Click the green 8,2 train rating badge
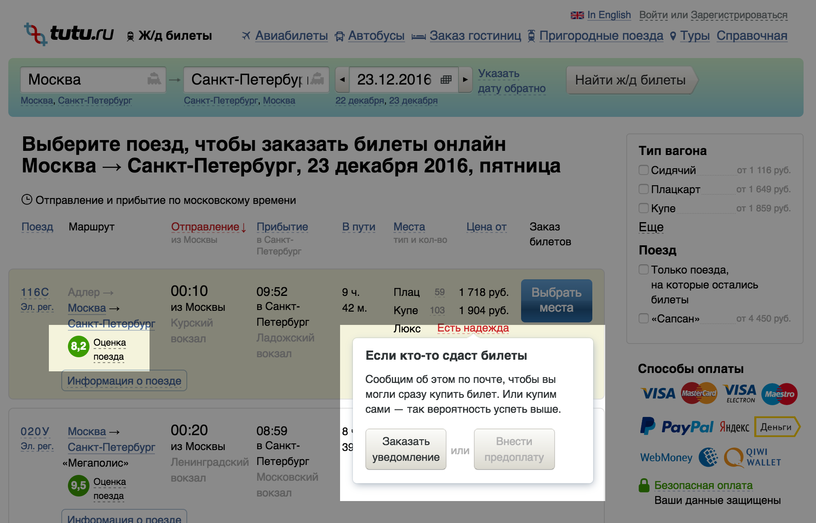The width and height of the screenshot is (816, 523). pos(78,346)
